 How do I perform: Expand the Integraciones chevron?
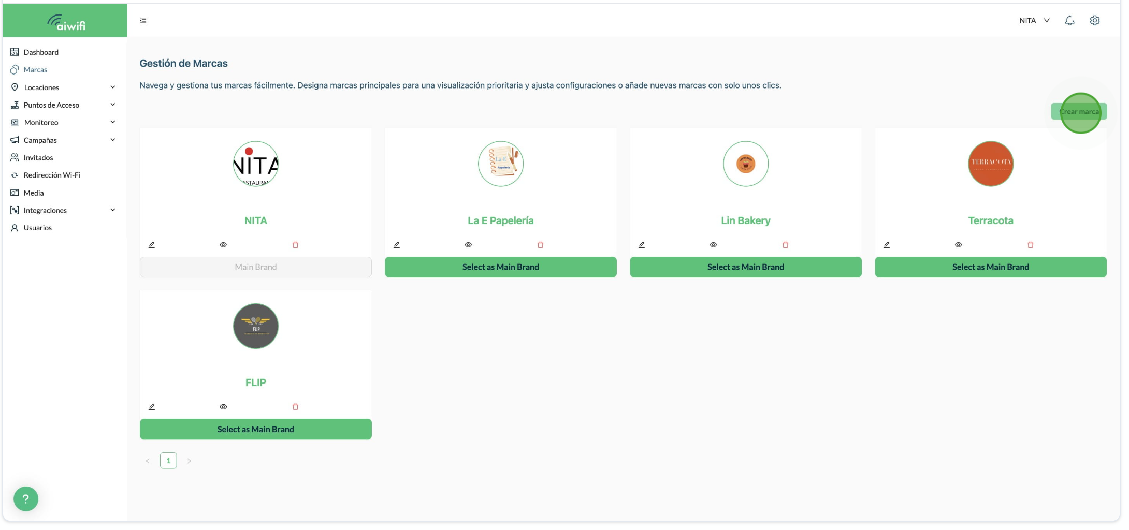pyautogui.click(x=113, y=210)
